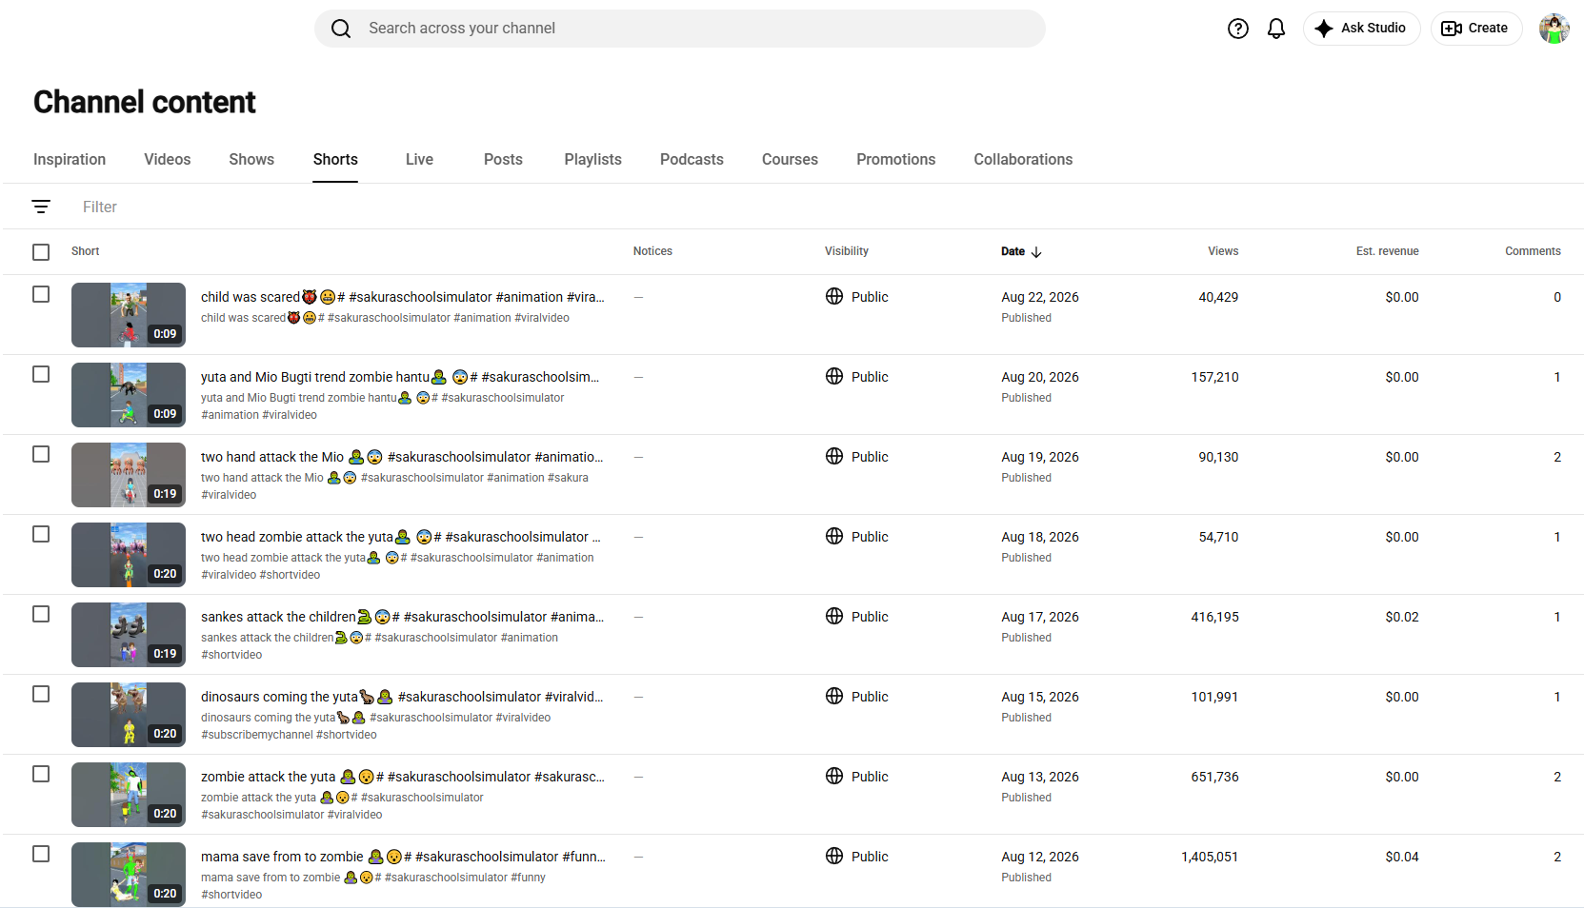1584x908 pixels.
Task: Click the $0.04 revenue value
Action: click(1402, 857)
